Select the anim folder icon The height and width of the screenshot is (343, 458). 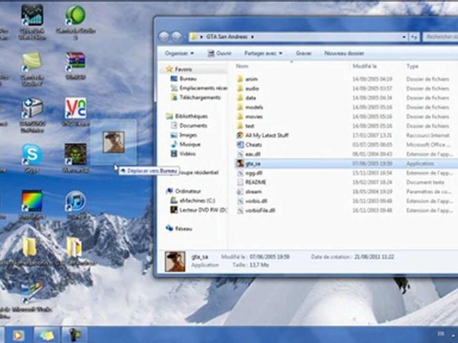click(x=240, y=79)
